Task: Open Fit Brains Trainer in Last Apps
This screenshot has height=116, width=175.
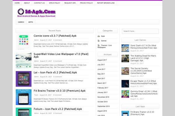Action: point(142,113)
